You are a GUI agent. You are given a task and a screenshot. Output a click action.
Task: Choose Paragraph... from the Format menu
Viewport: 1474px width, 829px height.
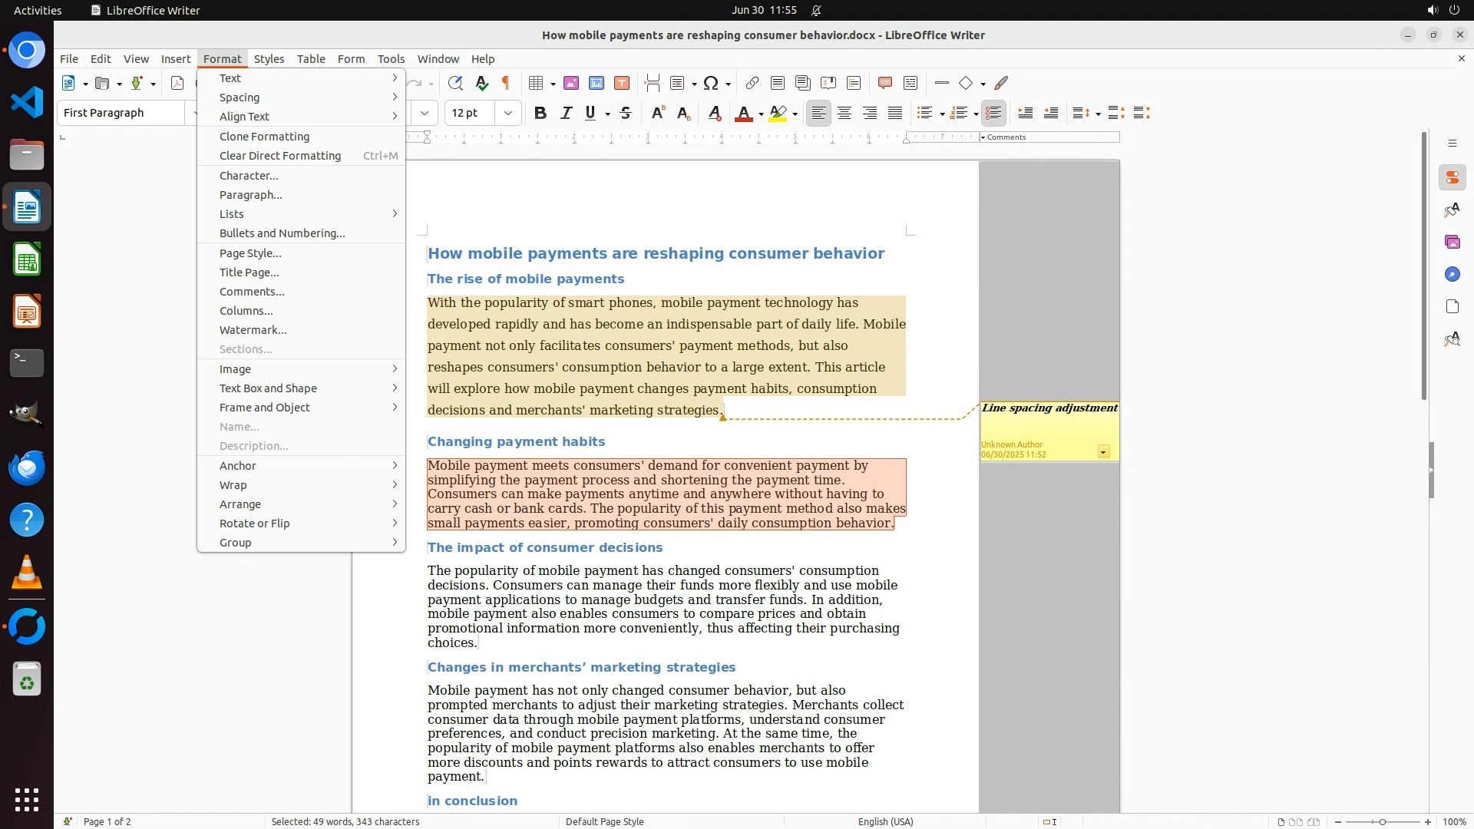coord(251,195)
